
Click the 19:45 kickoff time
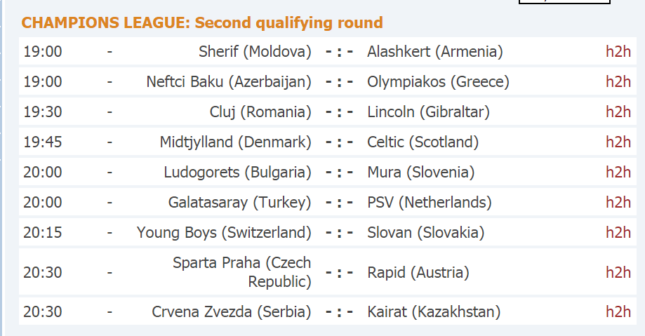pos(43,142)
